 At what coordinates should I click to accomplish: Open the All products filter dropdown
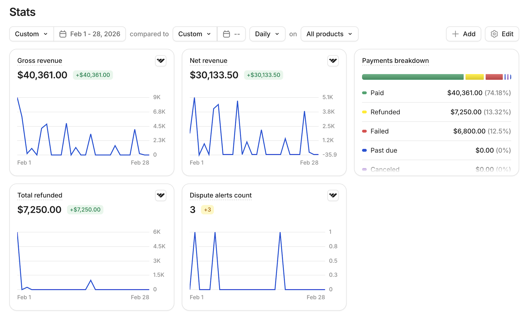(329, 34)
